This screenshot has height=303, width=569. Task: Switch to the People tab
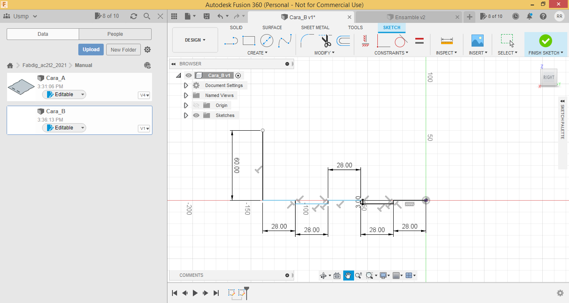tap(115, 34)
